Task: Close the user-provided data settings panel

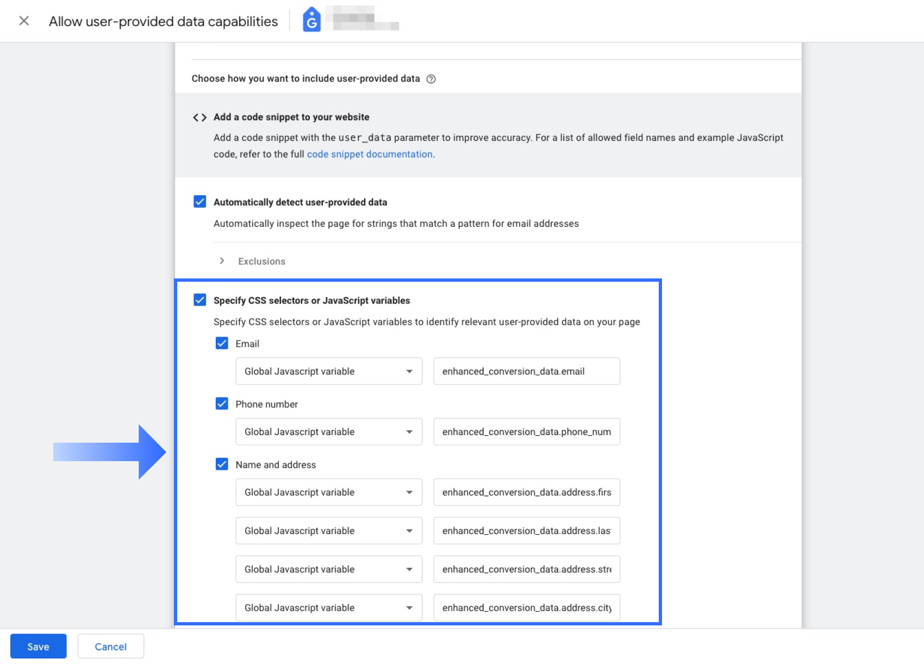Action: 24,21
